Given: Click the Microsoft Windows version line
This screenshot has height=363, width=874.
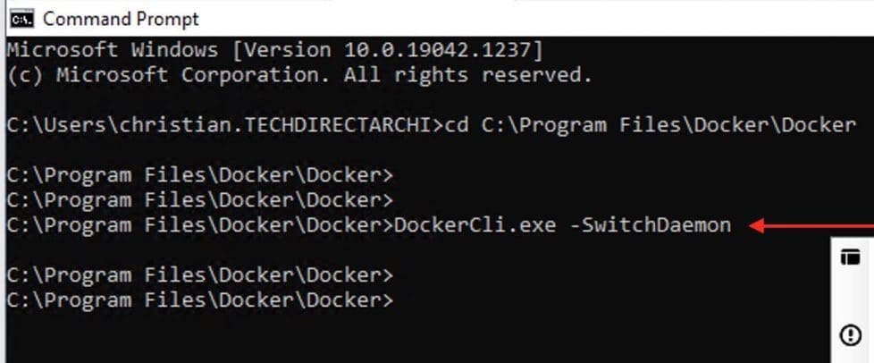Looking at the screenshot, I should click(x=274, y=49).
